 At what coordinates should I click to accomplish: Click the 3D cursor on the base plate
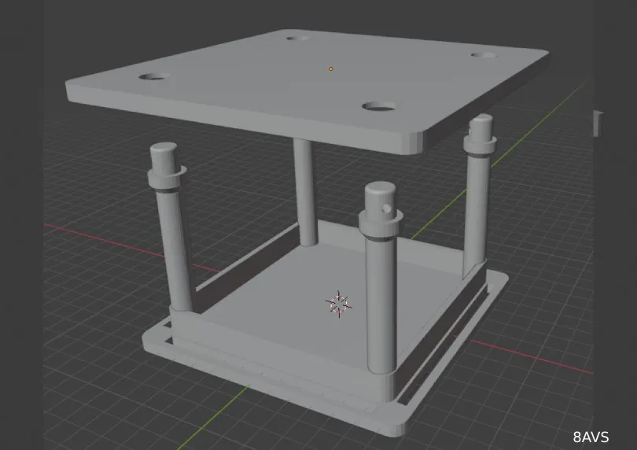click(x=338, y=304)
